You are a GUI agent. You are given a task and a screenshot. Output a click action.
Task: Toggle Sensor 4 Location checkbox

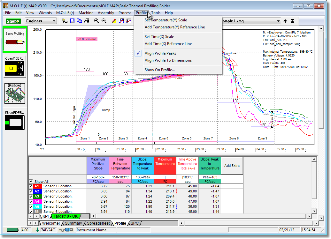coord(31,201)
